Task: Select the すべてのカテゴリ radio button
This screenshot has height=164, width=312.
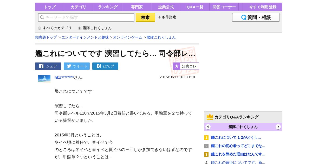Action: coord(40,28)
